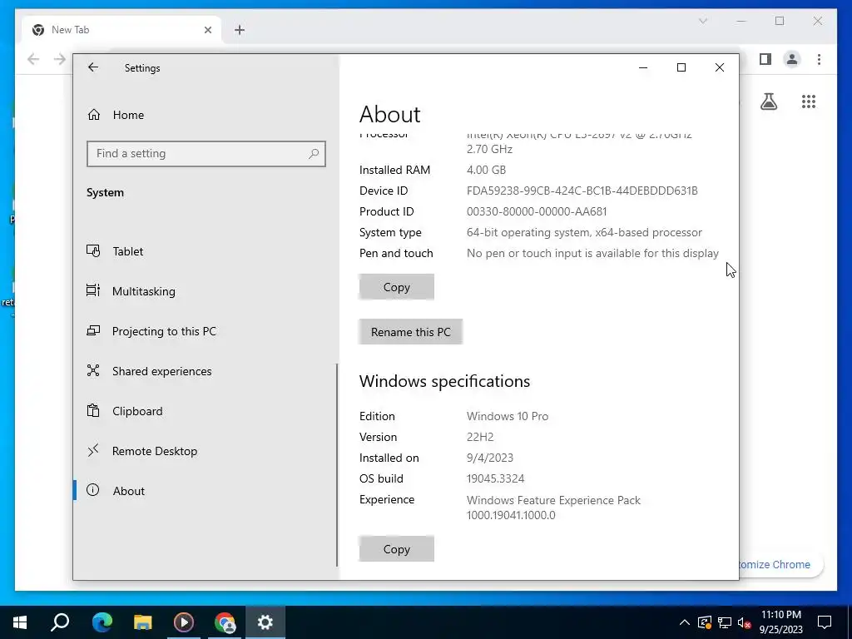Open taskbar Search

(x=60, y=622)
